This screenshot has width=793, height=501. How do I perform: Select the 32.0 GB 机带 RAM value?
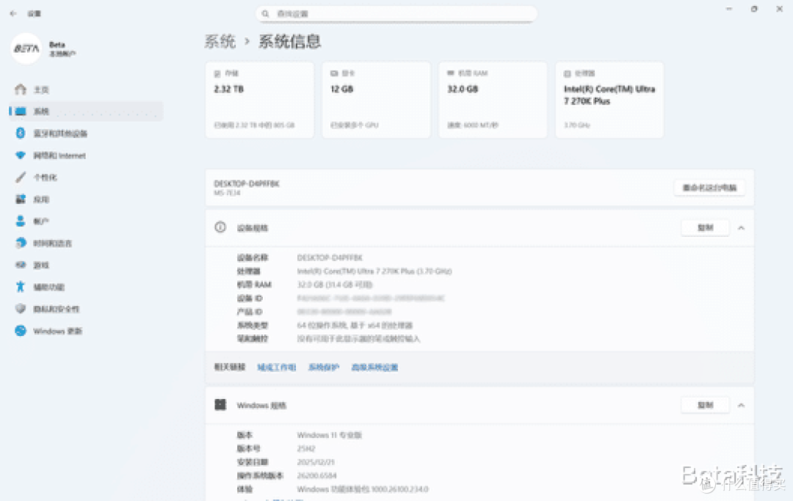(x=335, y=285)
